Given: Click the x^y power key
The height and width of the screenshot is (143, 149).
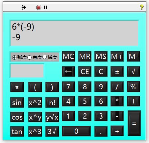Looking at the screenshot, I should [35, 117].
